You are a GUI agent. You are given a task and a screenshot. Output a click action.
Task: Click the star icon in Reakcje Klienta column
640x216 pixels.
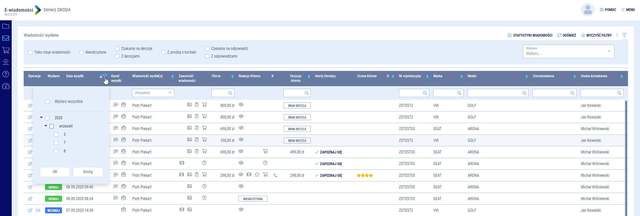257,175
